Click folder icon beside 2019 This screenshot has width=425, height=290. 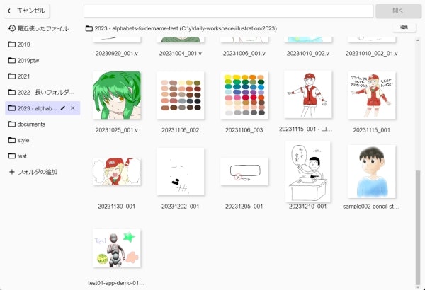(11, 45)
